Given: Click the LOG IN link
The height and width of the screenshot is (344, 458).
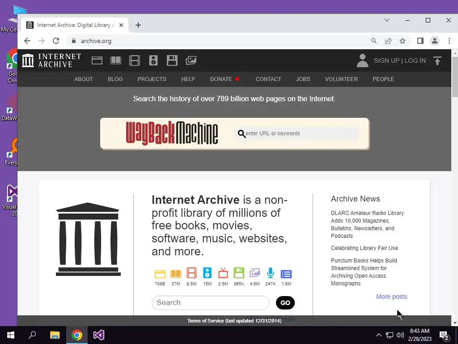Looking at the screenshot, I should [415, 60].
